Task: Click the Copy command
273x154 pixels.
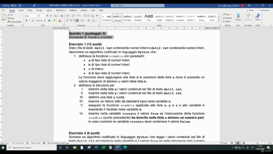Action: 11,18
